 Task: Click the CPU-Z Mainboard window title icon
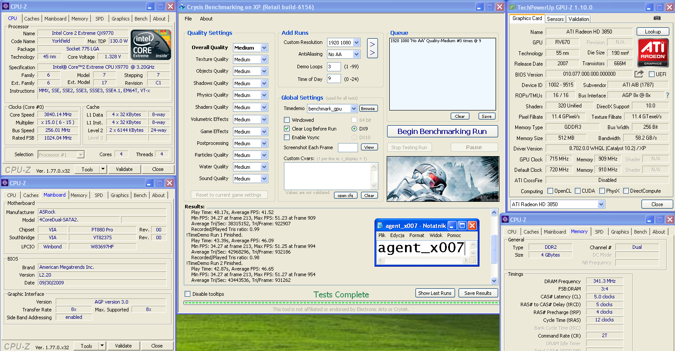click(x=5, y=183)
